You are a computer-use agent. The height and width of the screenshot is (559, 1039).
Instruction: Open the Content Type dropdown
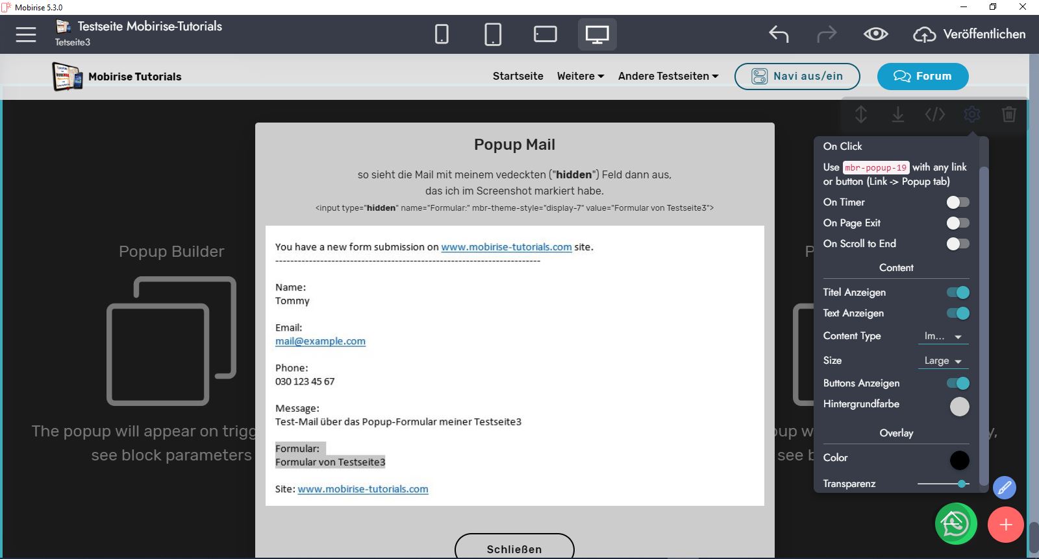pos(943,336)
